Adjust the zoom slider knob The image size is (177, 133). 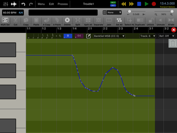pos(172,11)
